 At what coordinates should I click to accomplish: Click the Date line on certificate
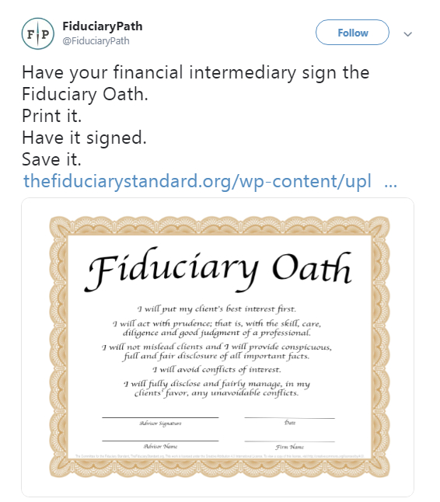coord(289,417)
